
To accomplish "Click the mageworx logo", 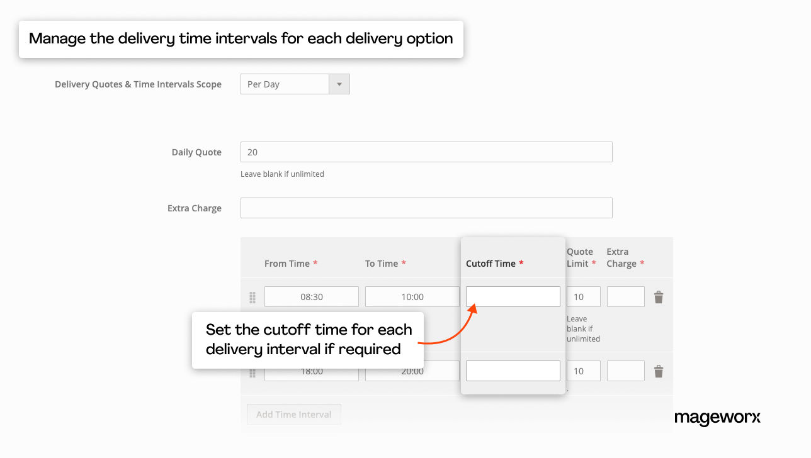I will pyautogui.click(x=717, y=418).
